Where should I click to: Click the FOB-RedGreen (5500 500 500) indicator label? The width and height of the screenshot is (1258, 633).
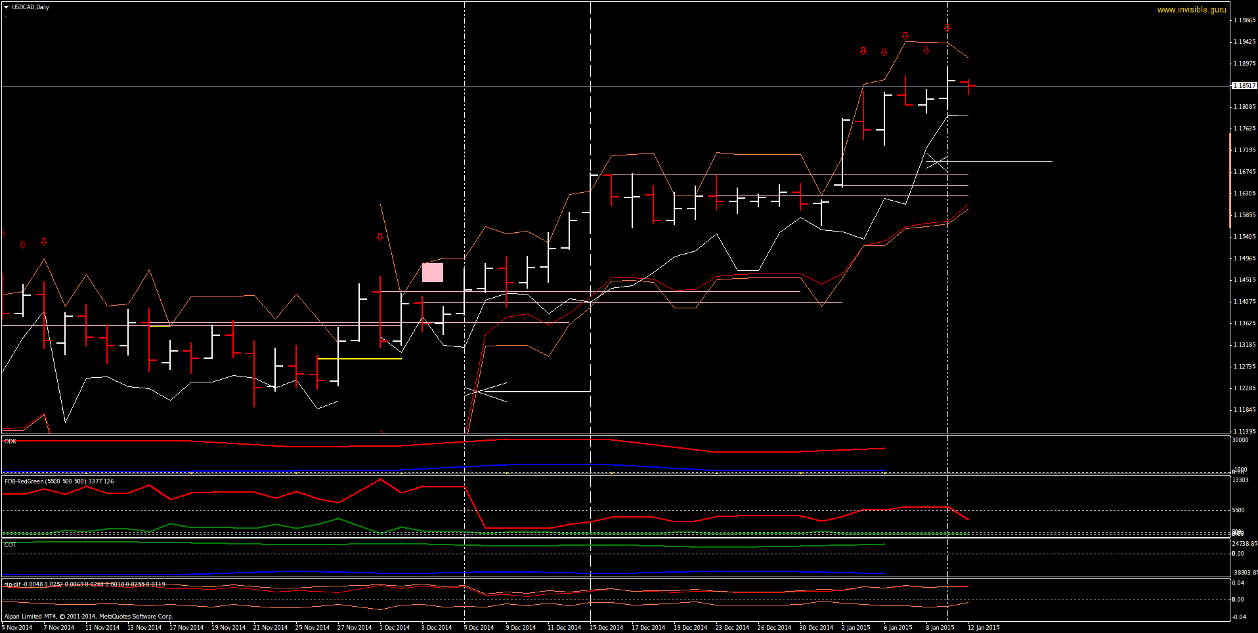pyautogui.click(x=59, y=481)
